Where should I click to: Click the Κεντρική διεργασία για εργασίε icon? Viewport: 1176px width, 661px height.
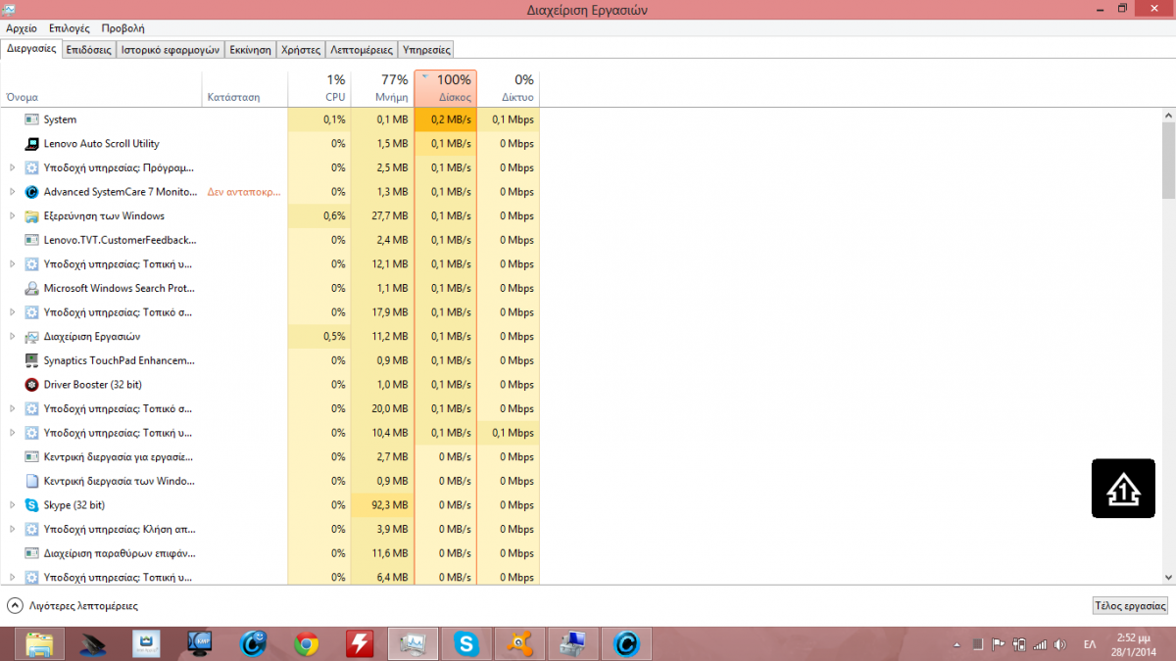31,457
